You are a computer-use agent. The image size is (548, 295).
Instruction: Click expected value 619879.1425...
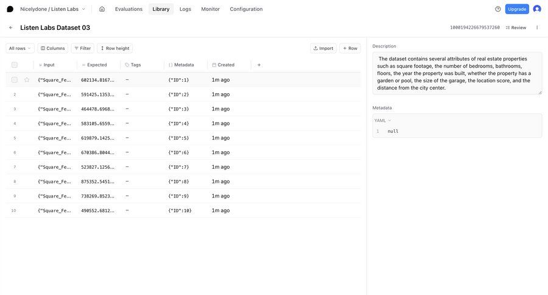(x=98, y=138)
